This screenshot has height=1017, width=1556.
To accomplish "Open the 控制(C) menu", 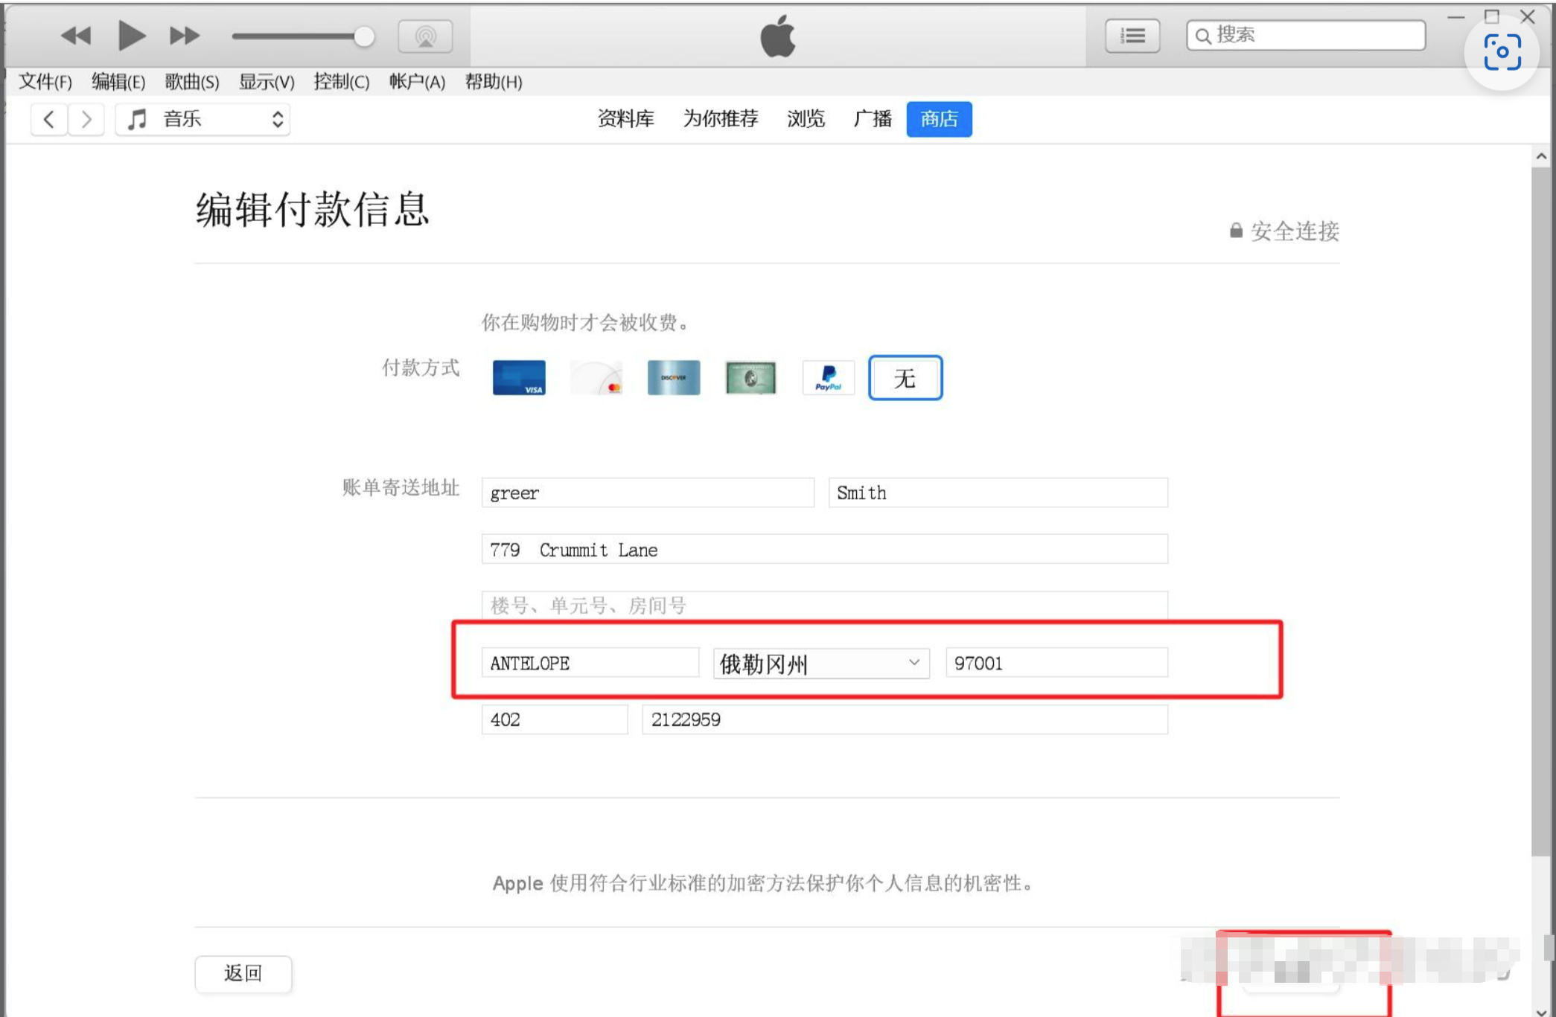I will coord(342,82).
